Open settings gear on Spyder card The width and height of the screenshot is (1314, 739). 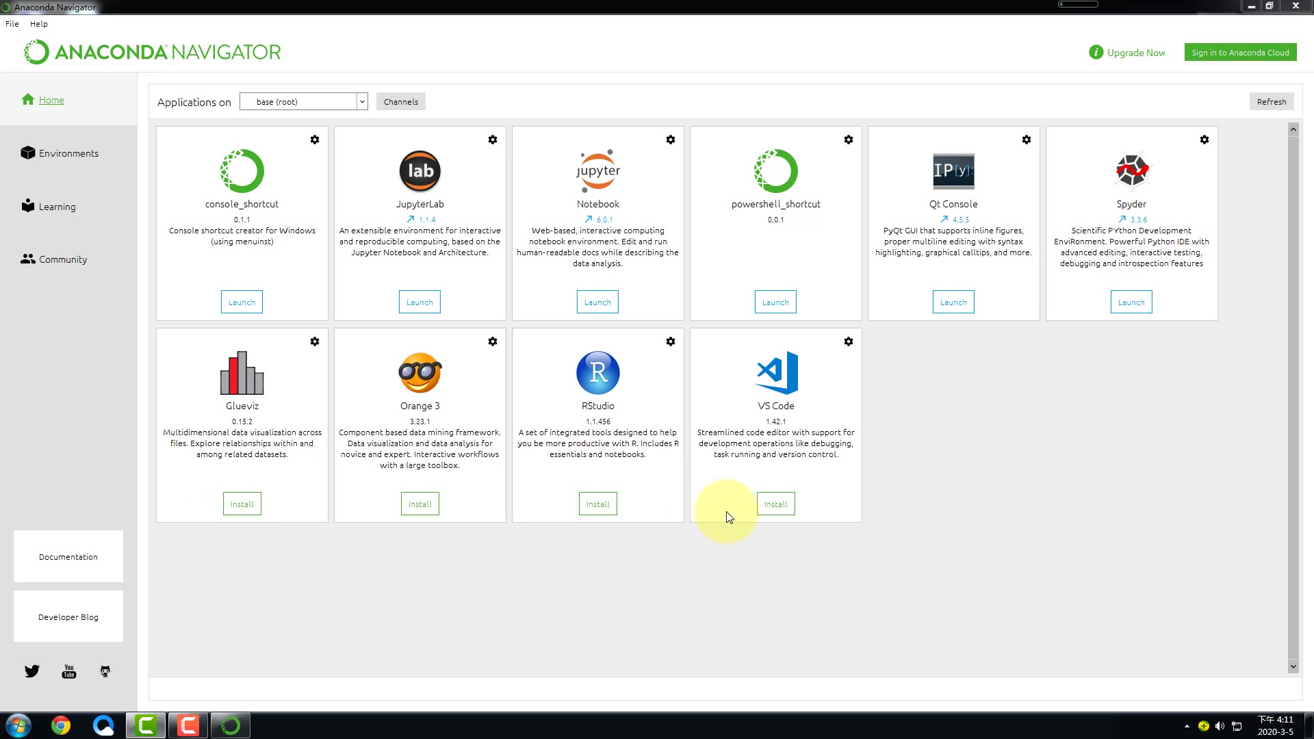(1204, 140)
